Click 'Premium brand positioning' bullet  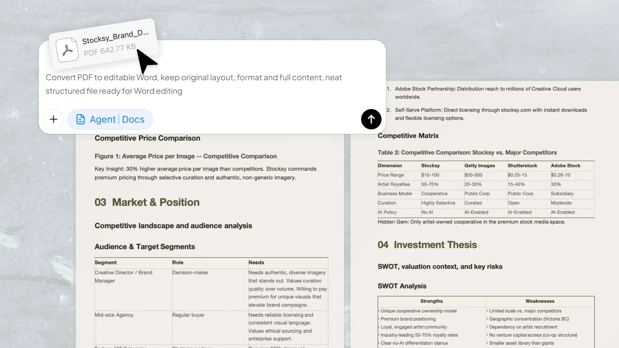click(x=408, y=319)
